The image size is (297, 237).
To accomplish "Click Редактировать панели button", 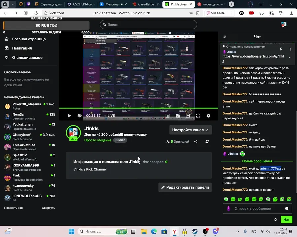I will pos(185,187).
